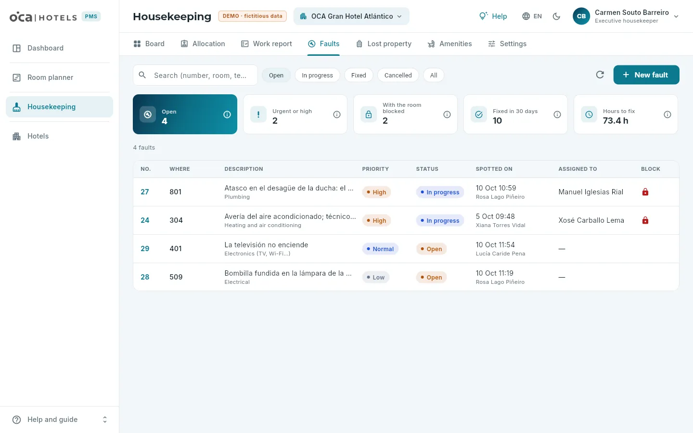The height and width of the screenshot is (433, 693).
Task: Filter faults by Fixed status
Action: [x=359, y=75]
